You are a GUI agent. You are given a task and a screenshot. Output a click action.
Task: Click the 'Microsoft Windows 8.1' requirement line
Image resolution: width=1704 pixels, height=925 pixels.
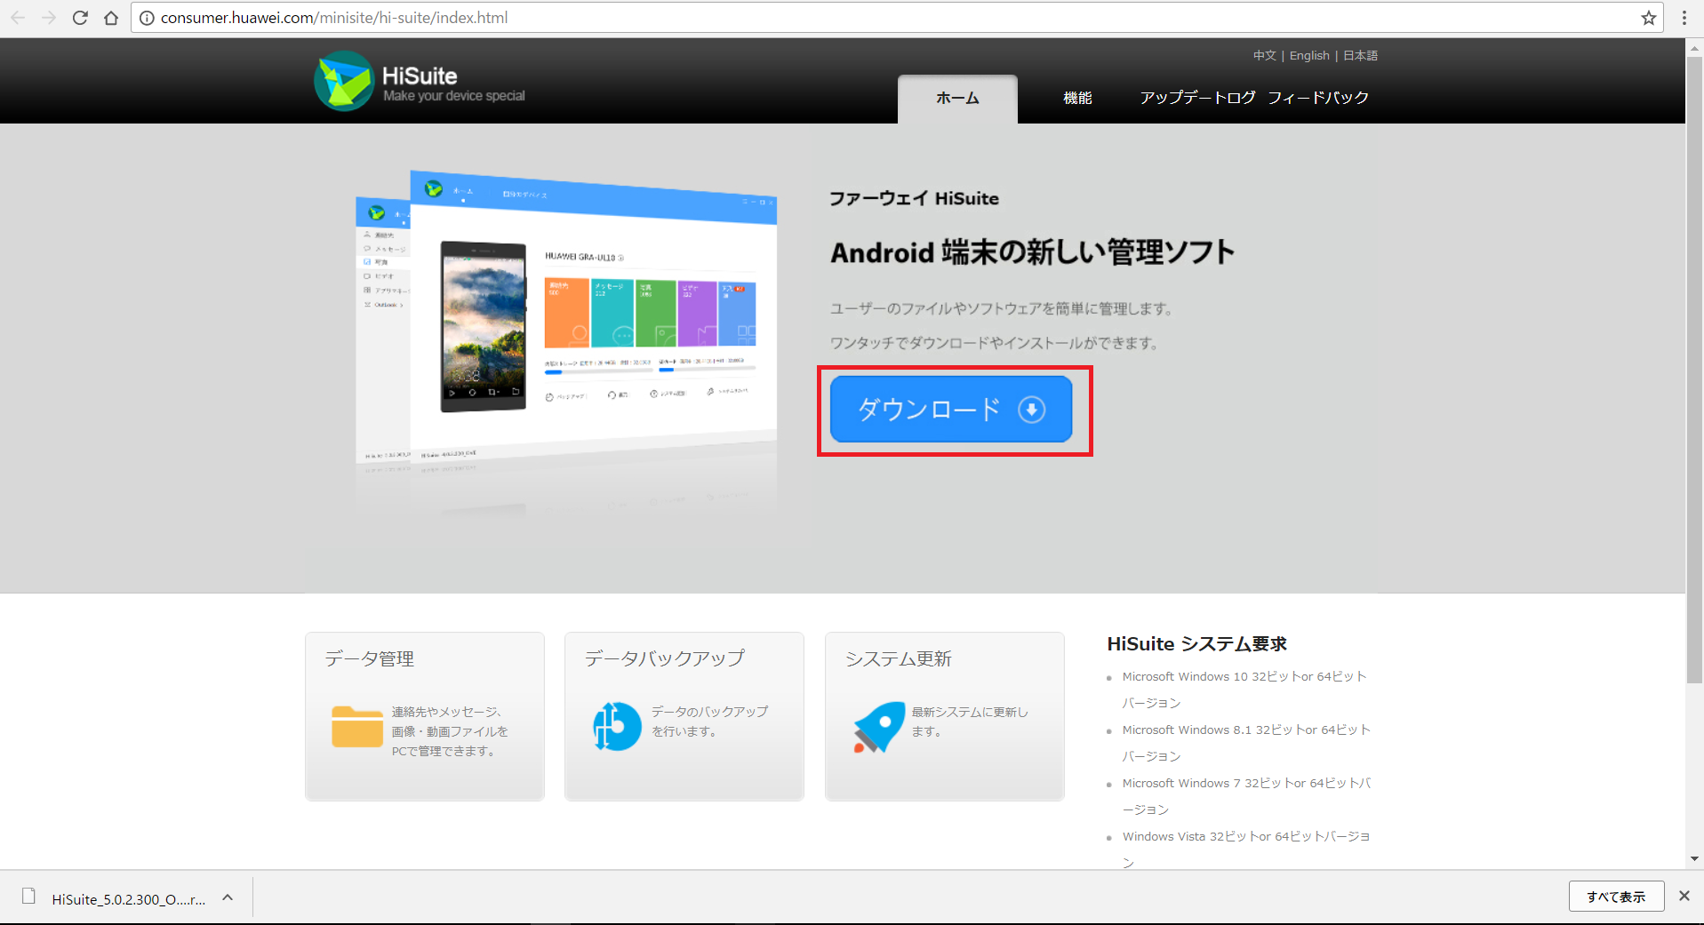pos(1246,743)
